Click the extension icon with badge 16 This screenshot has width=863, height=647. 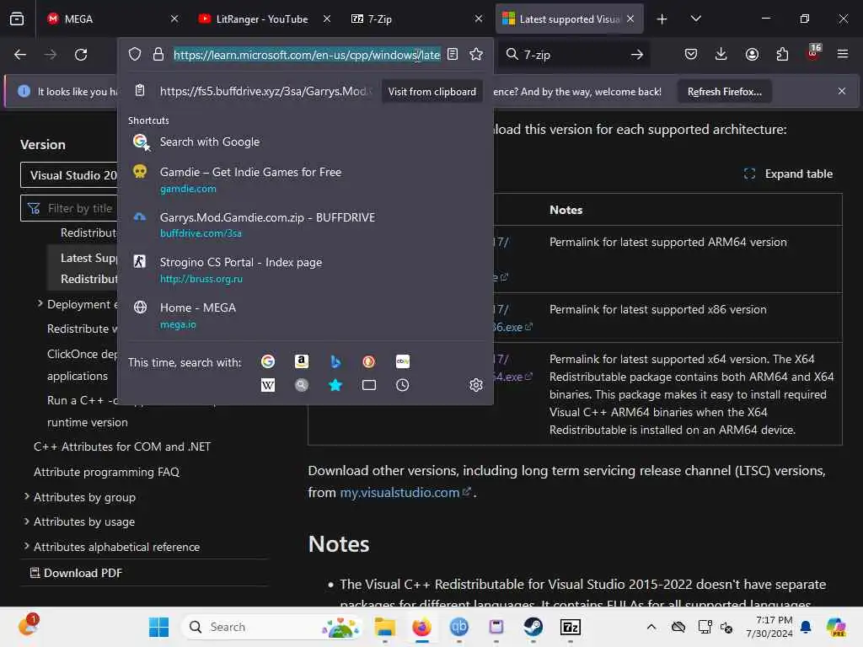813,53
